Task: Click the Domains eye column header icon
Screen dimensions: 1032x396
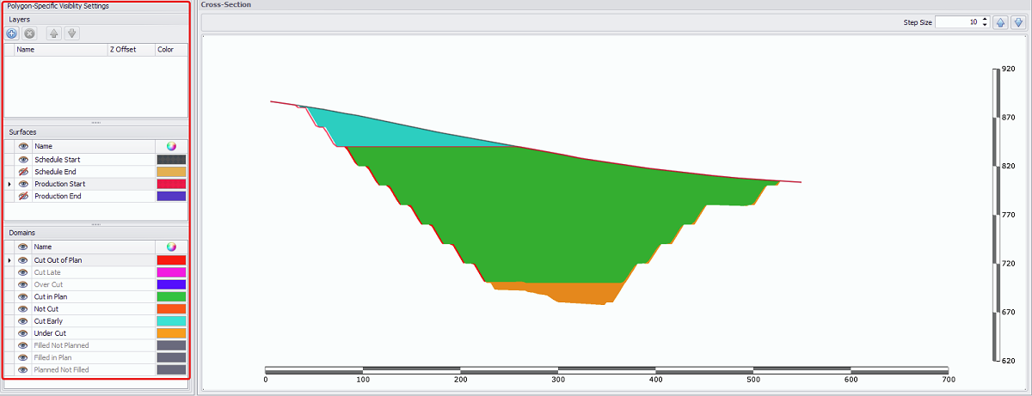Action: (x=23, y=247)
